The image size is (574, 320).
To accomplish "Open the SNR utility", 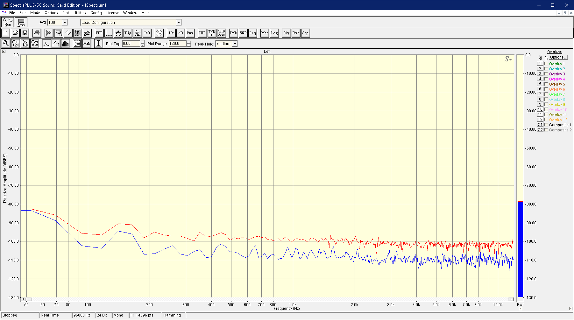I will 243,33.
